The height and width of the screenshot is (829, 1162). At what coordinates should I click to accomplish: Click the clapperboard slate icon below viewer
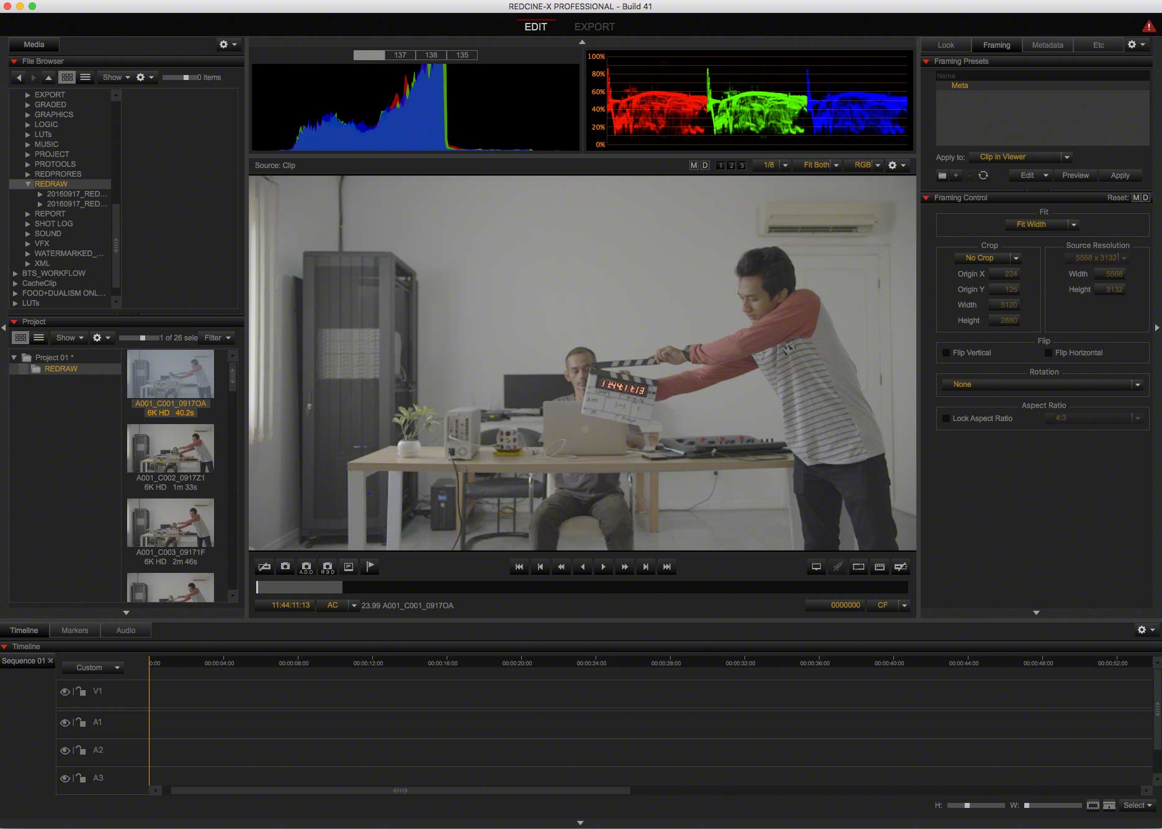pos(880,567)
